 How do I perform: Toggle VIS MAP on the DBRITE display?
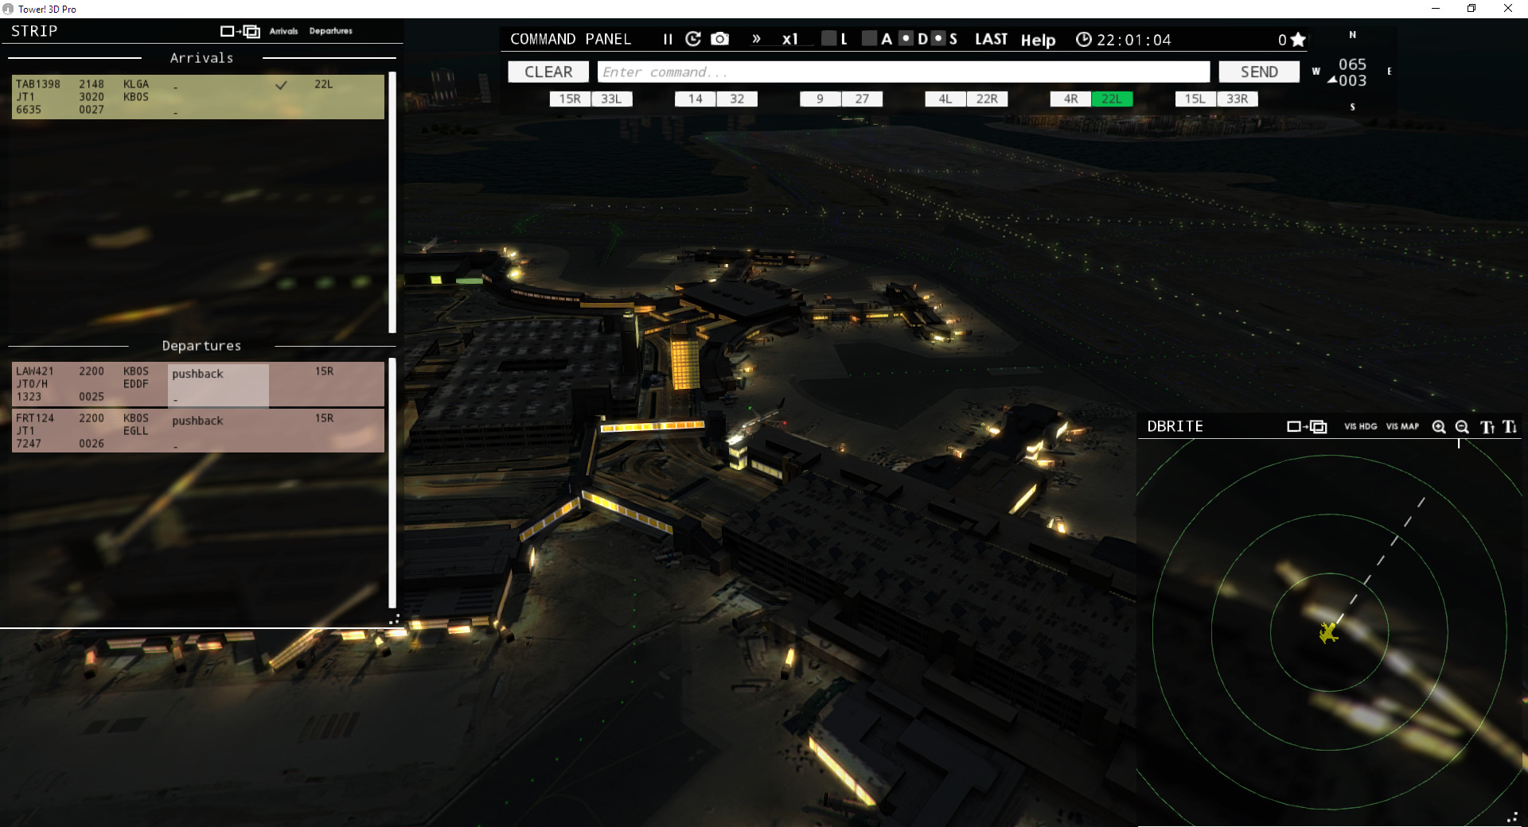1401,426
